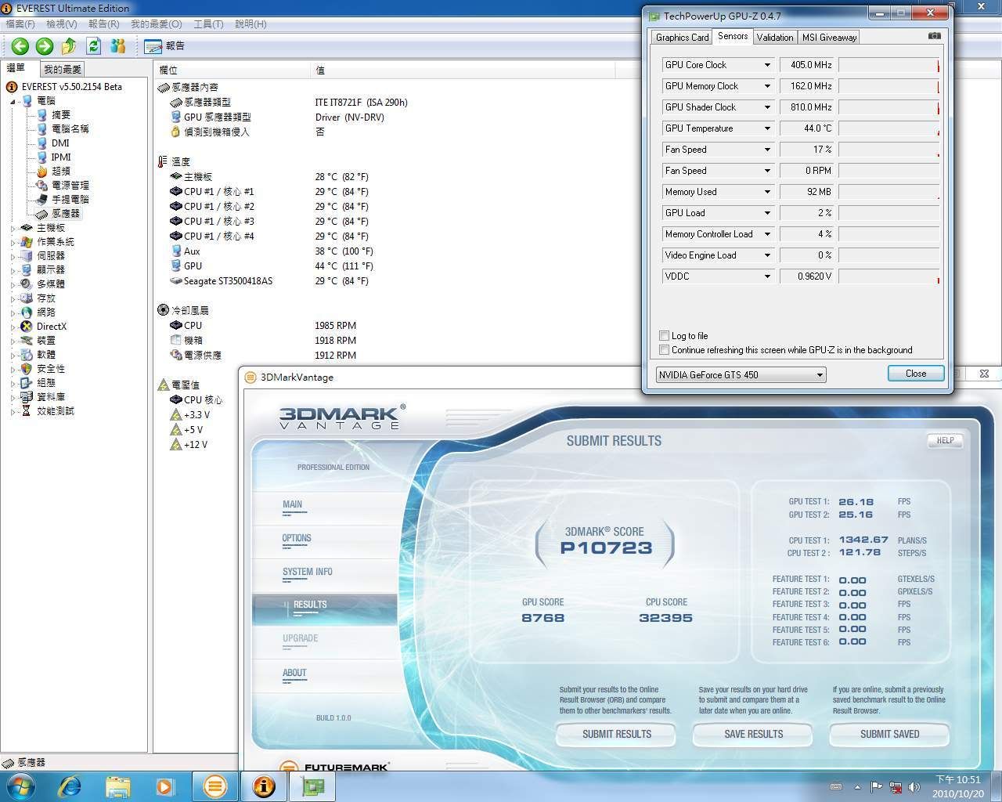
Task: Click the users icon in EVEREST toolbar
Action: point(118,46)
